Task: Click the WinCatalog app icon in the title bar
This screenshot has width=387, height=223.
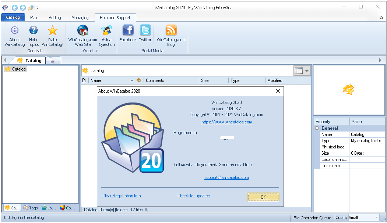Action: coord(5,8)
